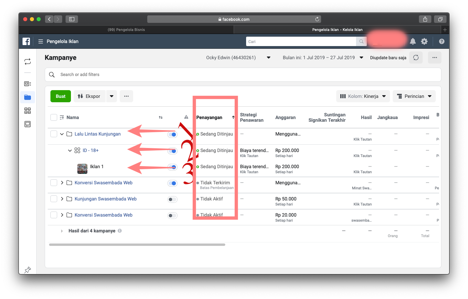Click Safari share button
The height and width of the screenshot is (299, 468).
pos(425,19)
